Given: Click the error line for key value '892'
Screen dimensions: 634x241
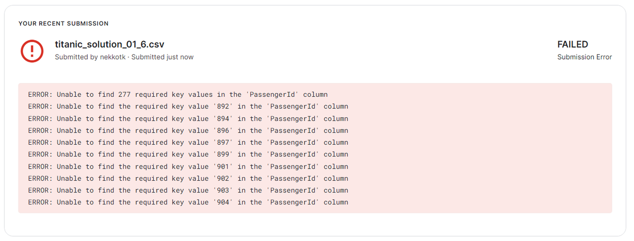Looking at the screenshot, I should [188, 107].
